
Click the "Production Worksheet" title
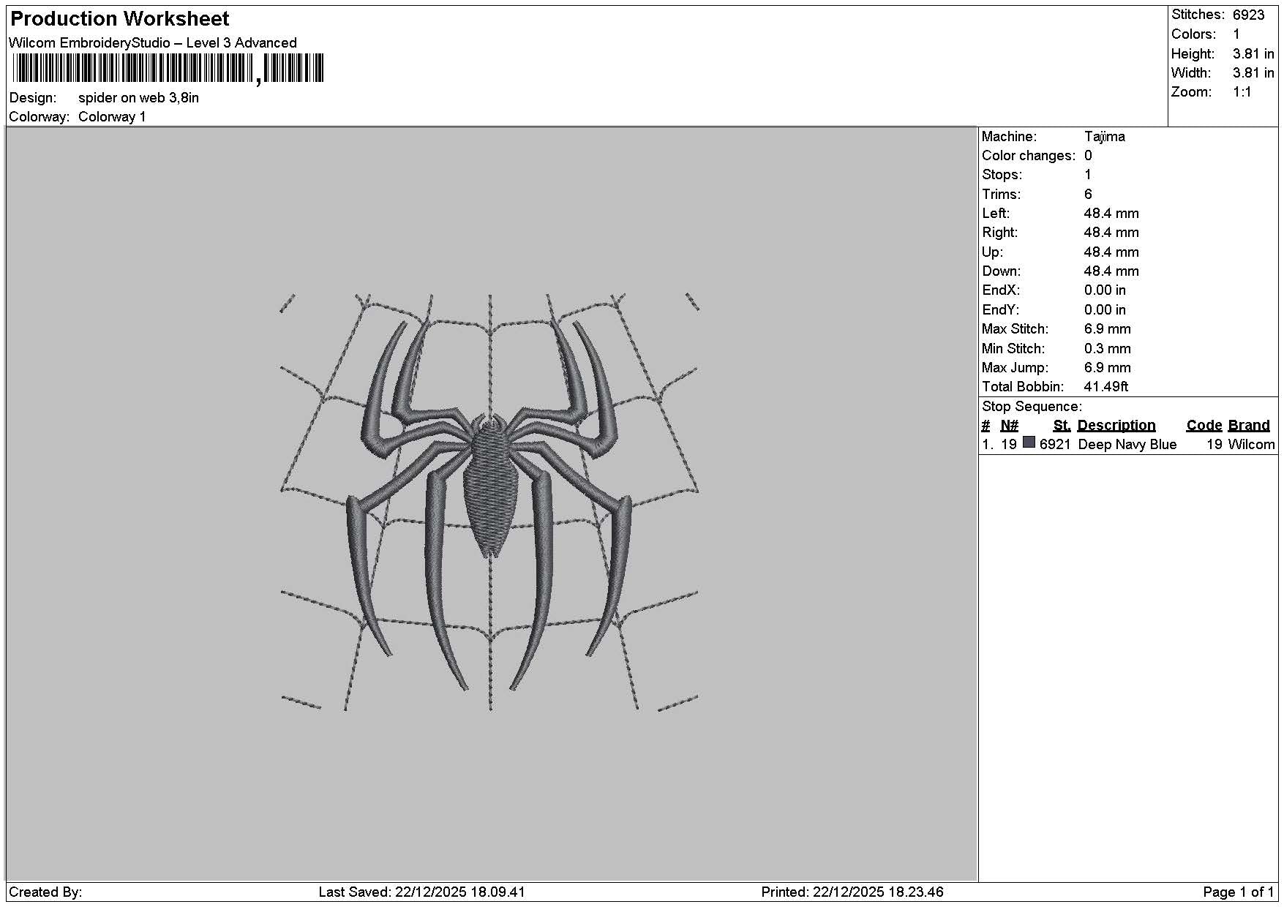(119, 19)
